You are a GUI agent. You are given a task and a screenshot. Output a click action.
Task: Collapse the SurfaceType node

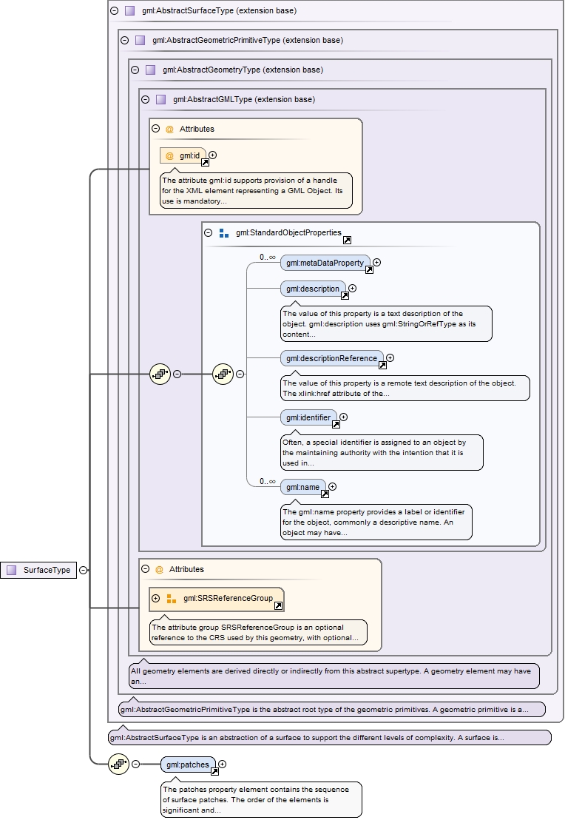tap(84, 570)
